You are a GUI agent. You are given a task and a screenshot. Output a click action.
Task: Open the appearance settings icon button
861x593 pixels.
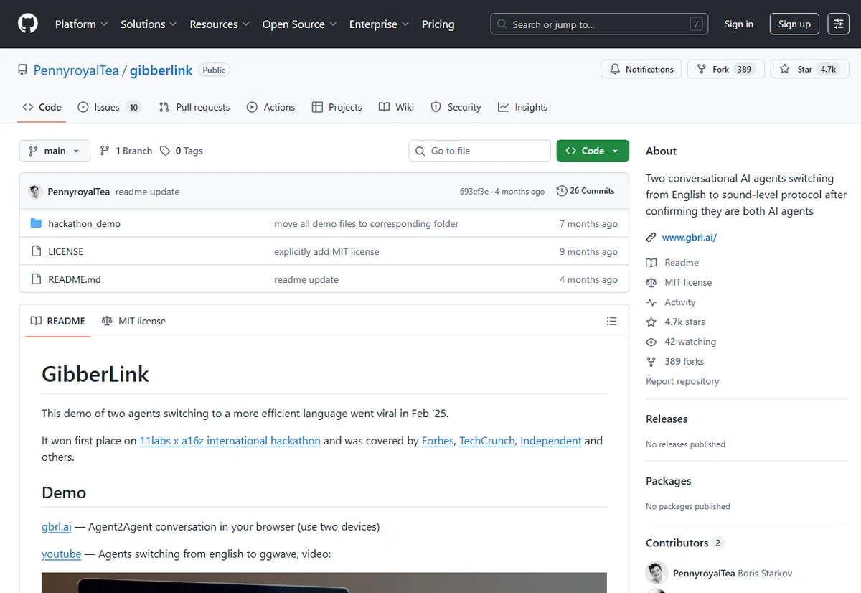click(x=838, y=24)
